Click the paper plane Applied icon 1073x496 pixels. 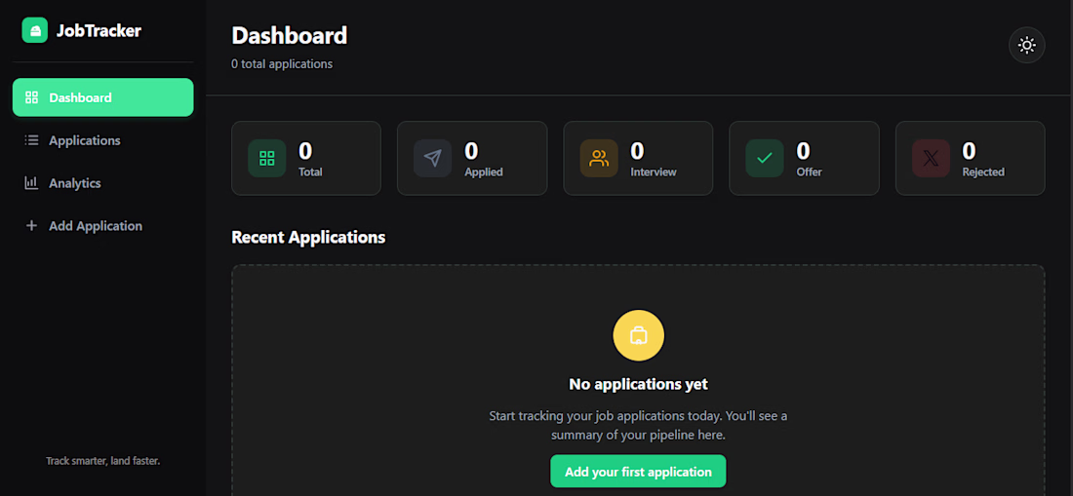pos(432,159)
